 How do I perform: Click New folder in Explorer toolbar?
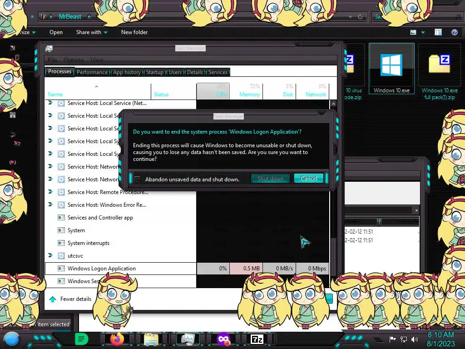[134, 32]
